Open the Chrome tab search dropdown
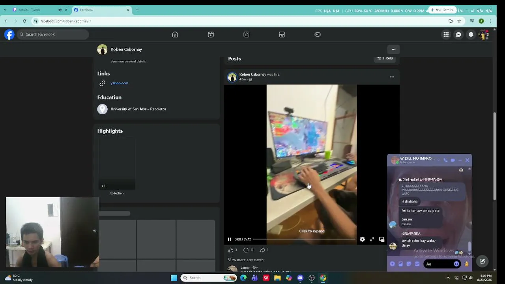 (5, 10)
